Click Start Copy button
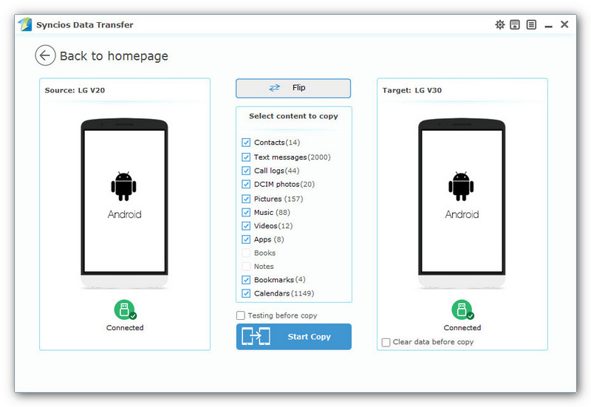591x407 pixels. click(x=294, y=337)
